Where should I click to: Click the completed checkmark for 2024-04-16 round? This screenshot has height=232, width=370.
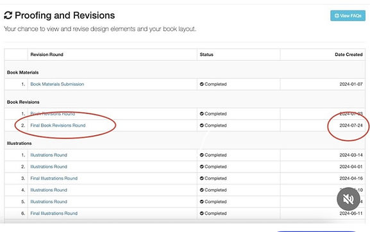(202, 178)
